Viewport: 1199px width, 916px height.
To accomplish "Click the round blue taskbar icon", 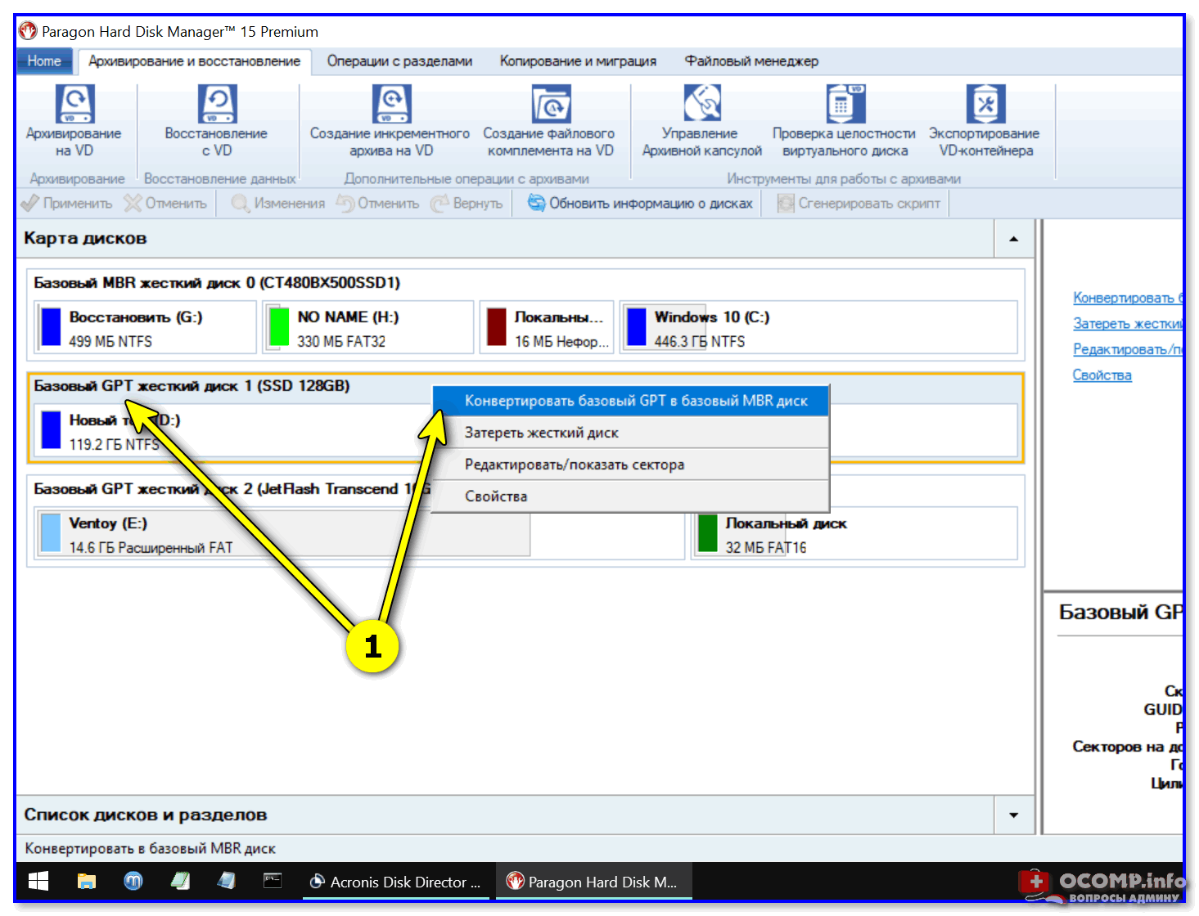I will (133, 881).
